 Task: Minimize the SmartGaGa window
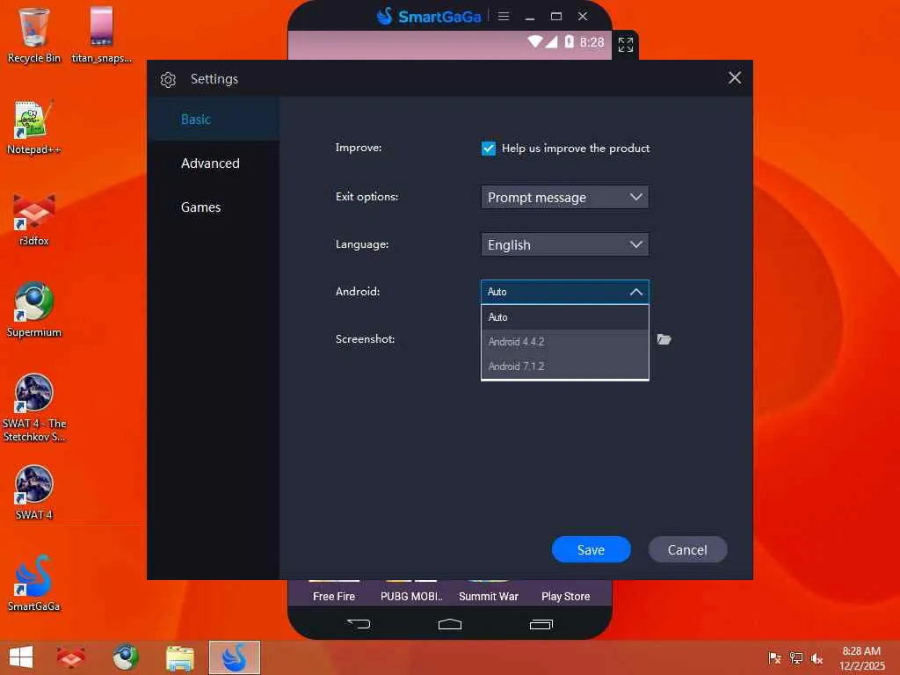pyautogui.click(x=530, y=17)
